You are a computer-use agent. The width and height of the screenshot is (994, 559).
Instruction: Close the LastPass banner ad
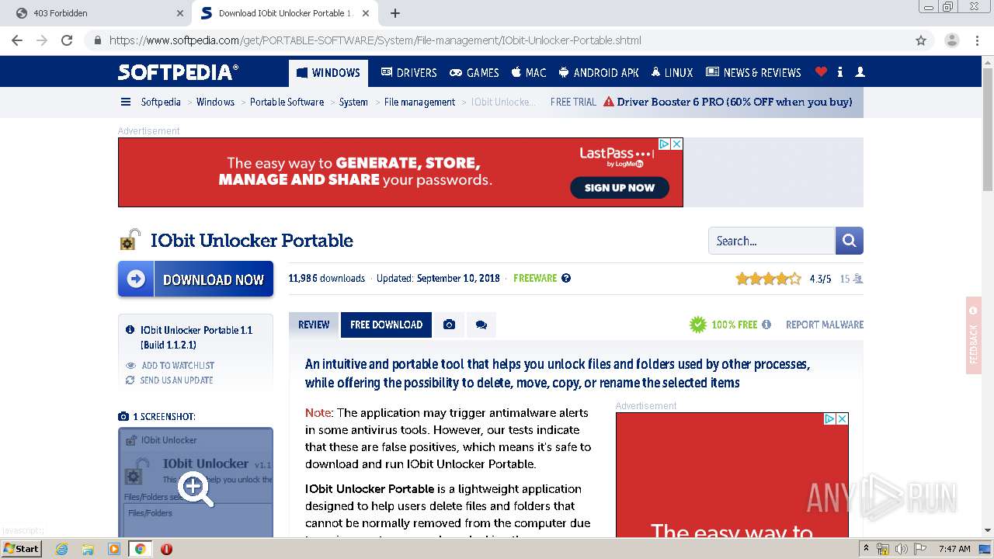click(x=676, y=144)
